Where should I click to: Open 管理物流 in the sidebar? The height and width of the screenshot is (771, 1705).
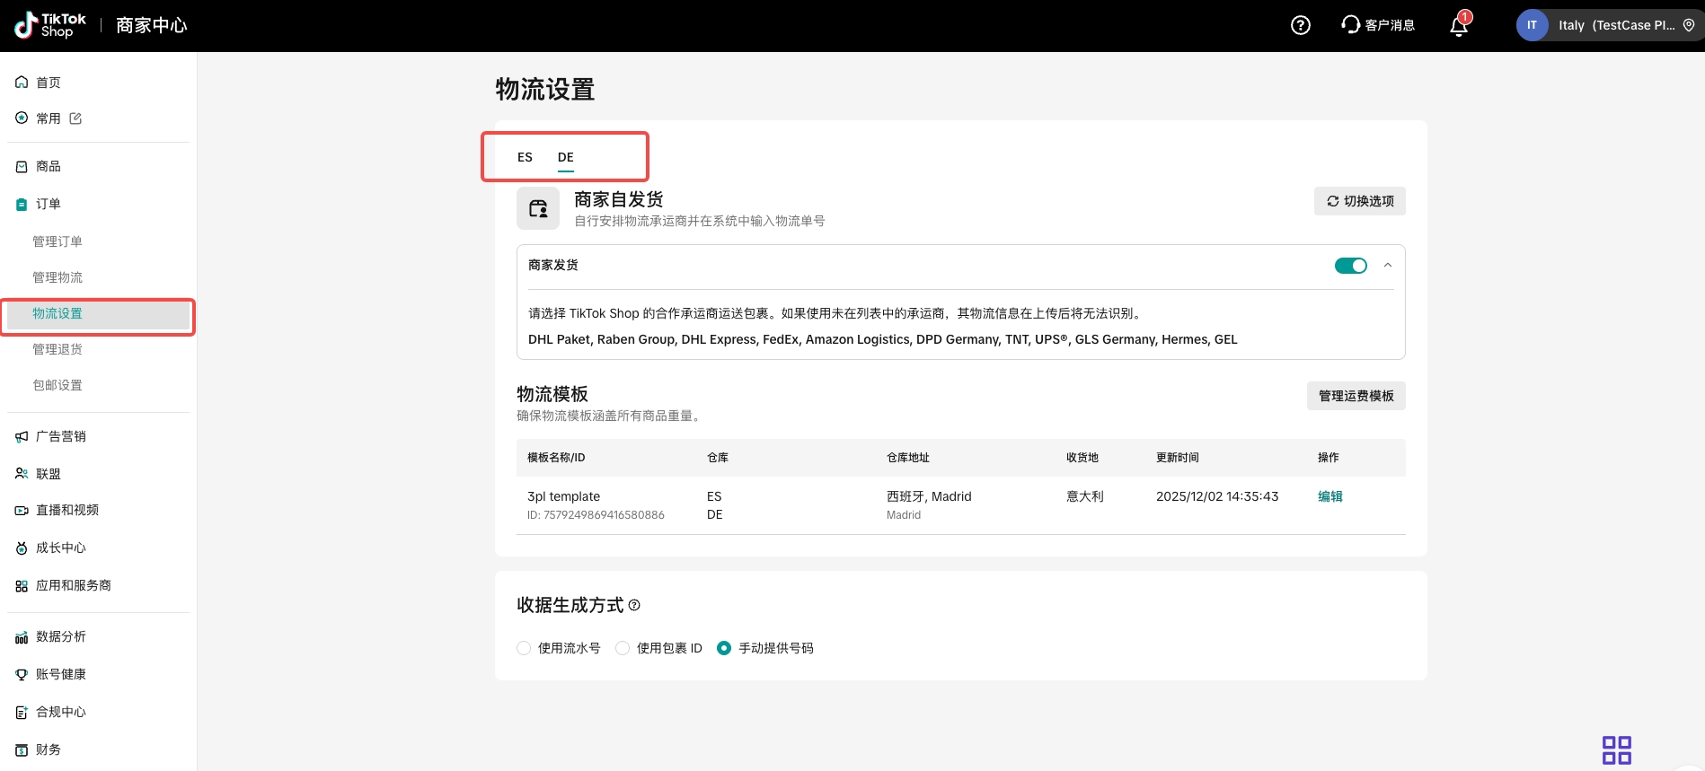tap(57, 277)
